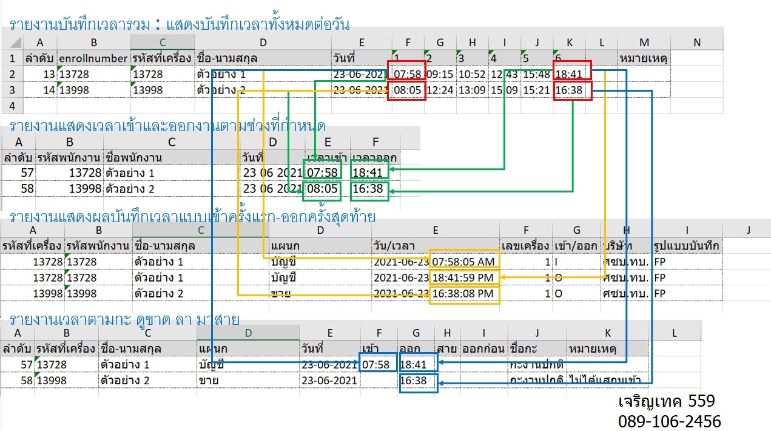Select the highlighted column C header in the top table

click(x=162, y=42)
